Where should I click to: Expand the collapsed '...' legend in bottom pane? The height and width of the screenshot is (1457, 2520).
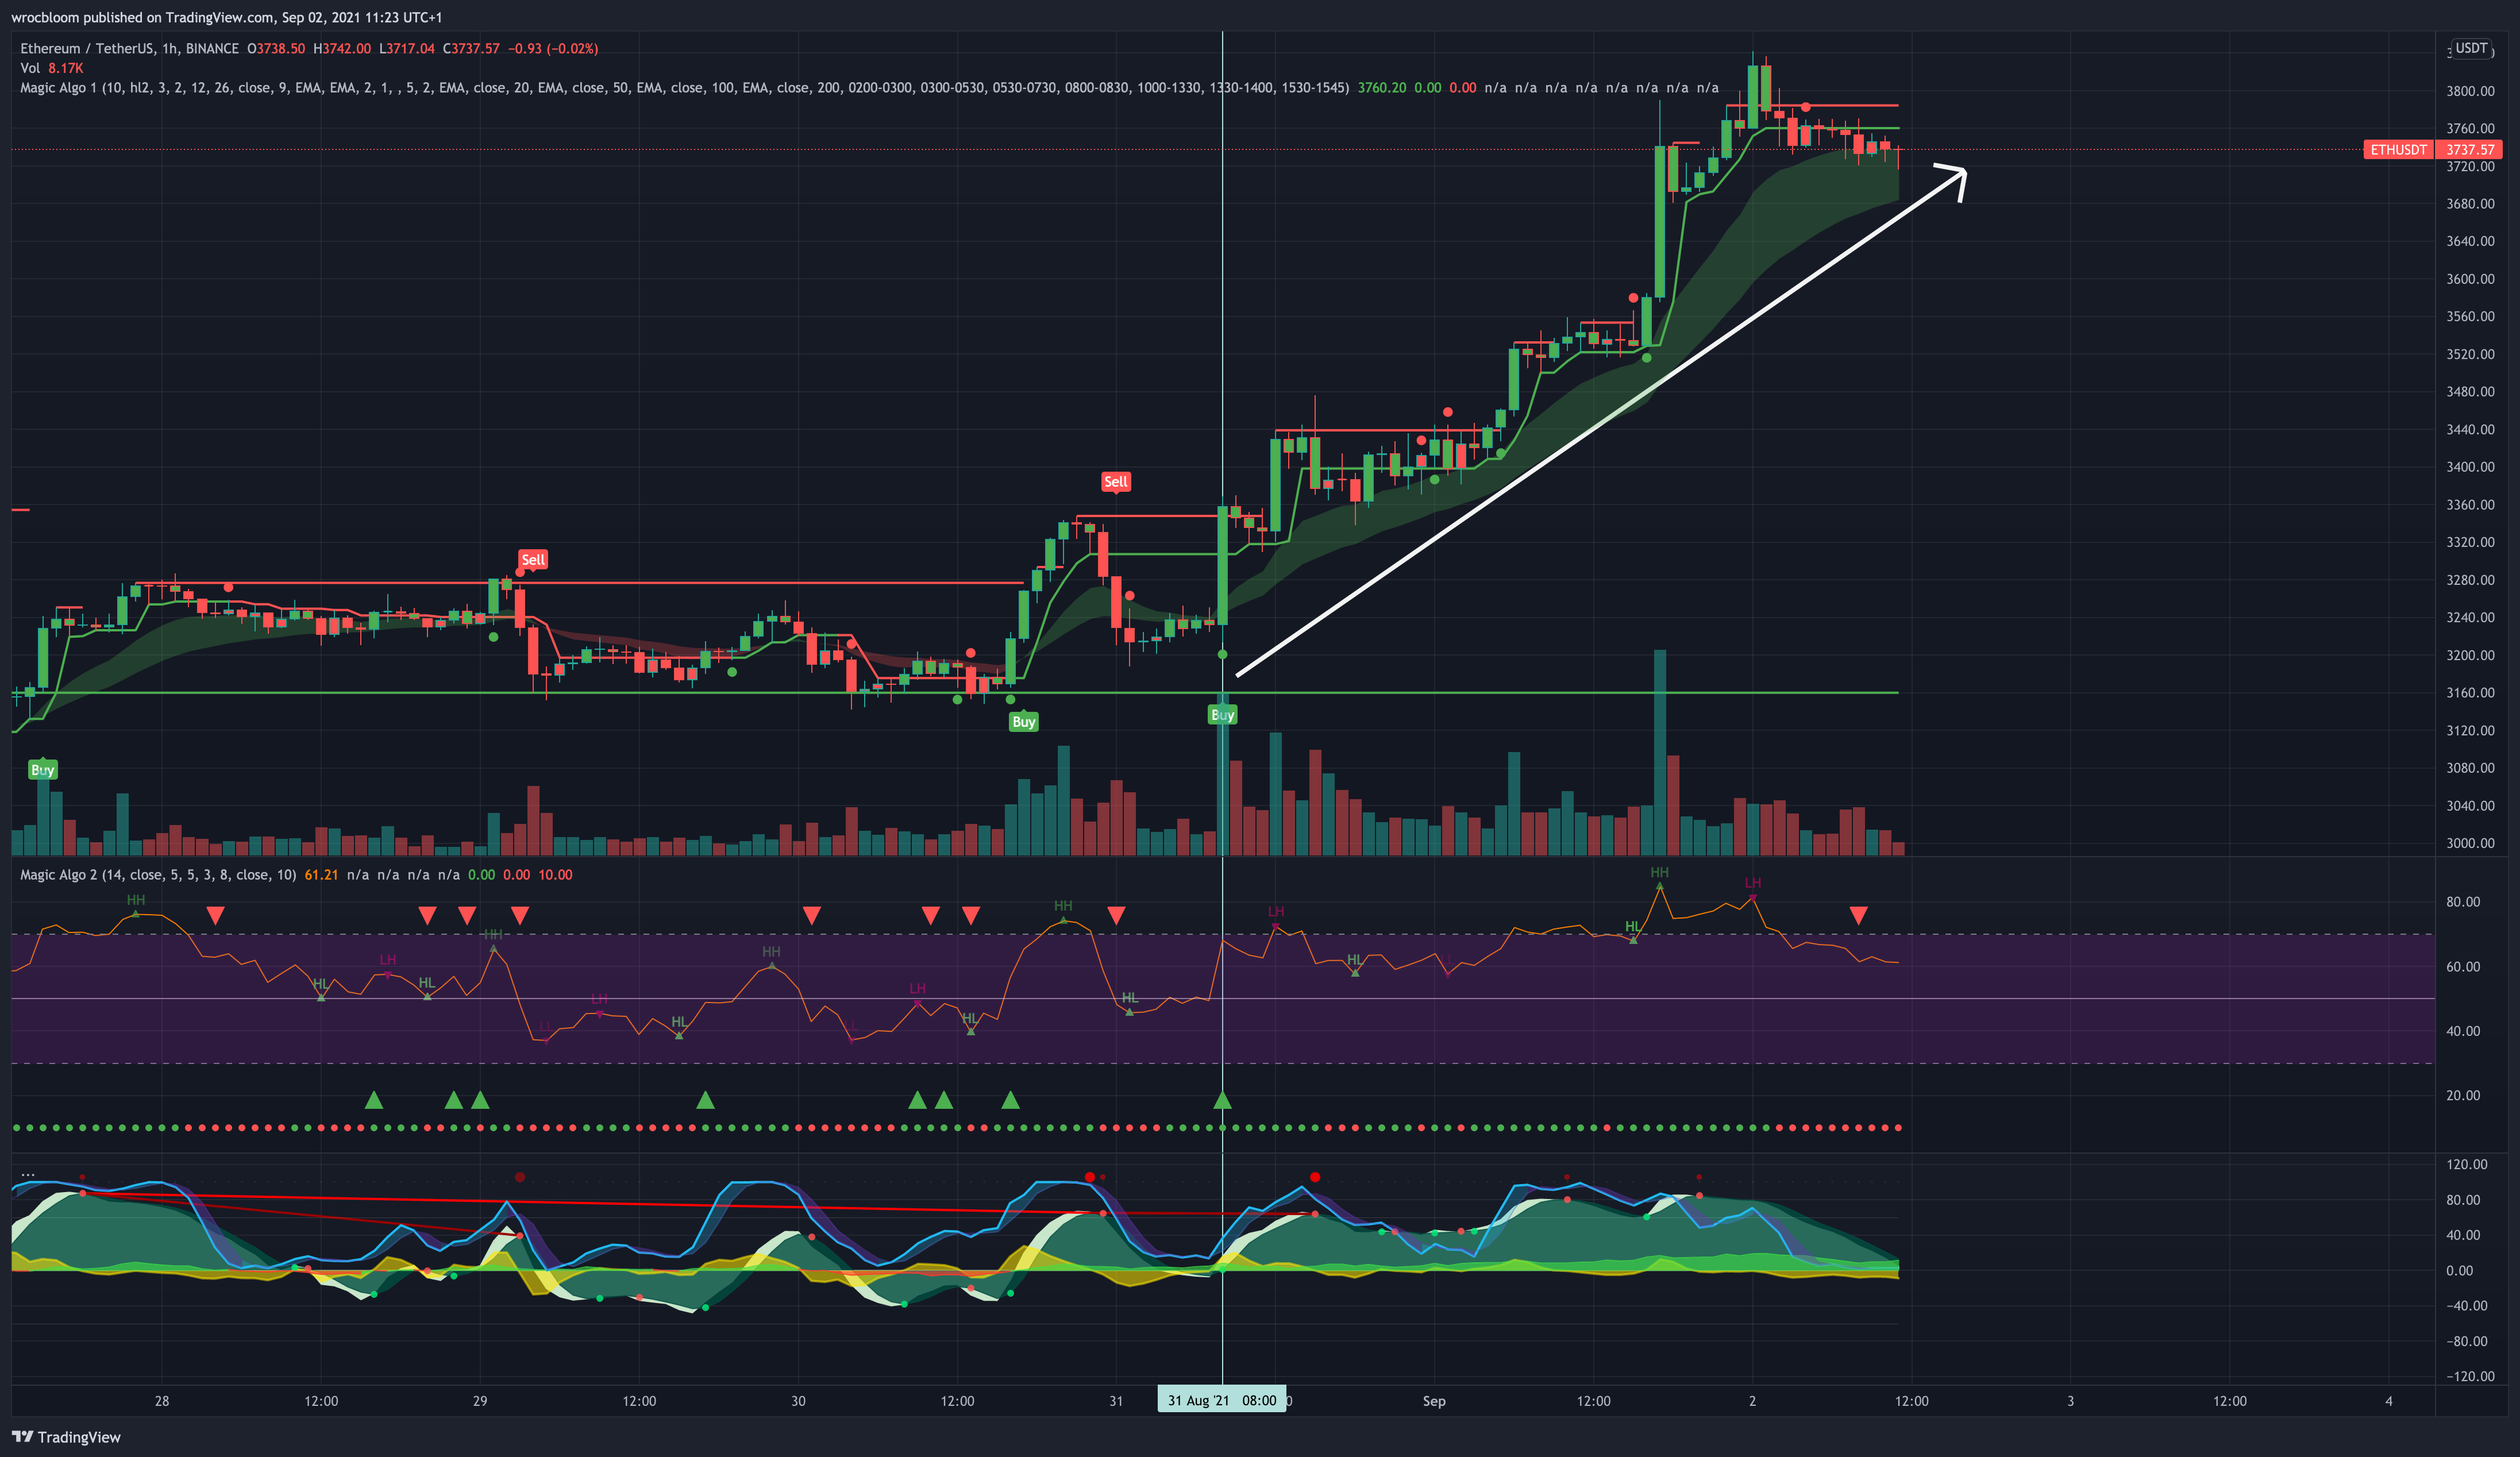28,1174
